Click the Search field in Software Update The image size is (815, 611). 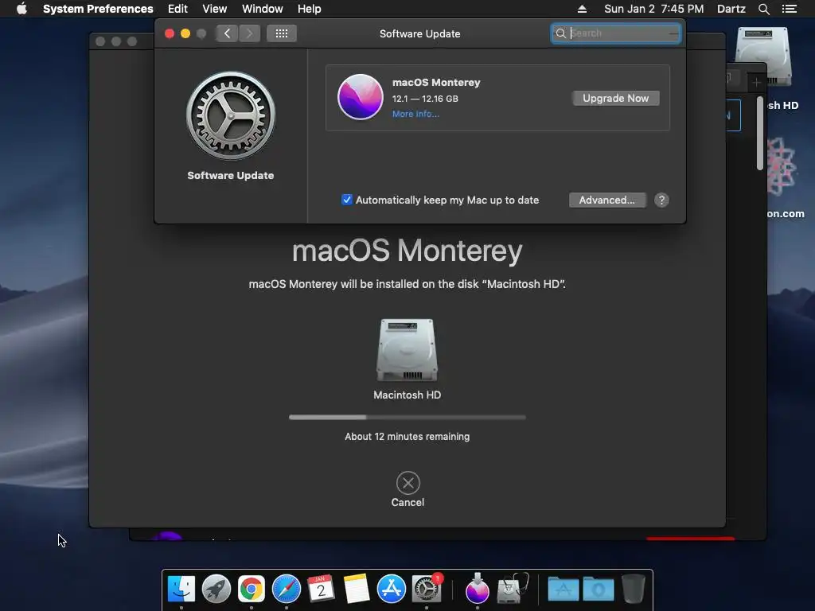click(x=616, y=33)
